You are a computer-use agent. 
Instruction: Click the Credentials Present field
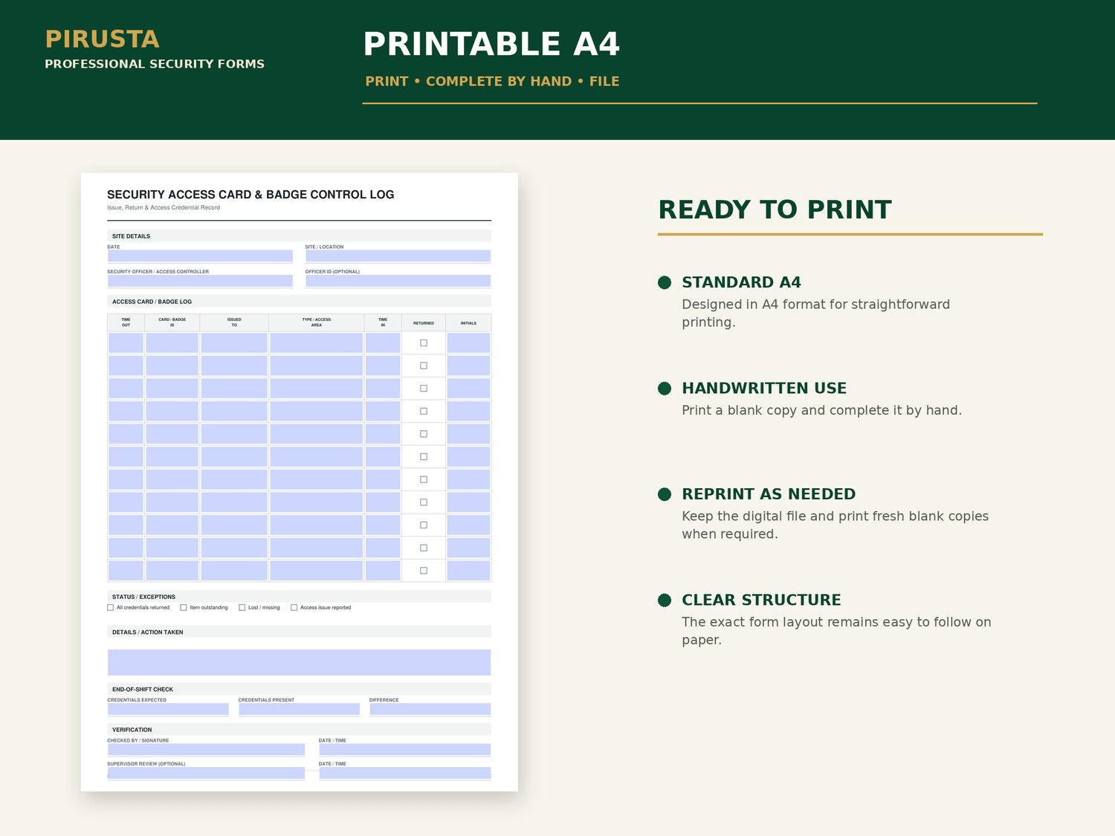click(299, 709)
